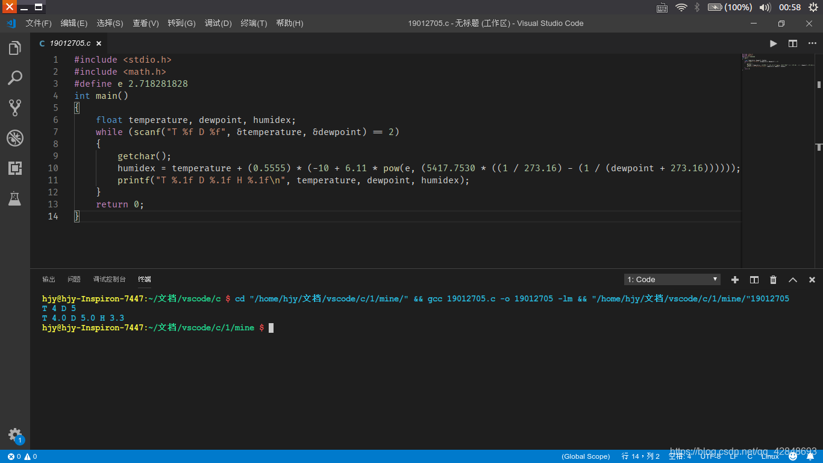Open the '1: Code' terminal dropdown
Screen dimensions: 823x463
pyautogui.click(x=671, y=279)
